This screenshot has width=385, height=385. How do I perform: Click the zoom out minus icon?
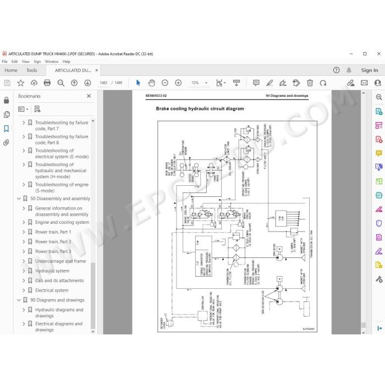[x=165, y=83]
